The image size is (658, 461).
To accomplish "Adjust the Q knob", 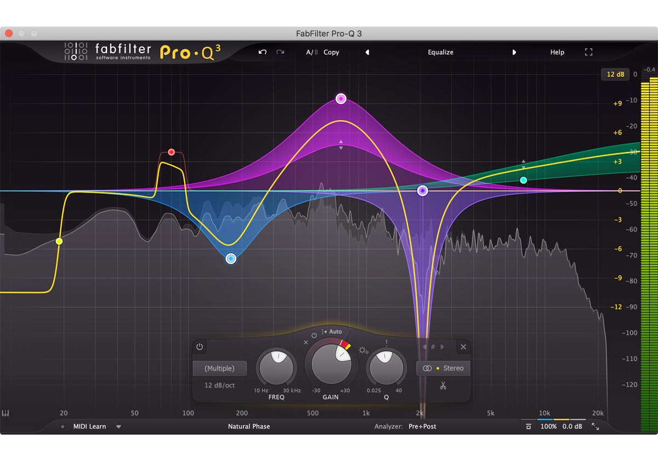I will [386, 368].
